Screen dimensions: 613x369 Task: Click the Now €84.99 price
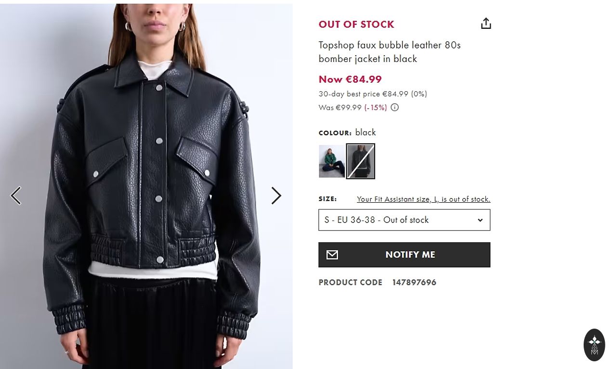(350, 79)
